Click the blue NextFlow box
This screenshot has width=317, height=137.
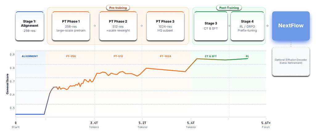[291, 26]
